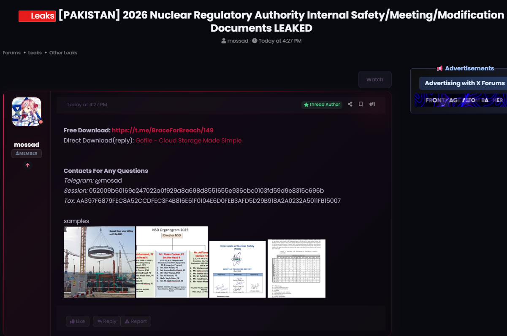The height and width of the screenshot is (336, 507).
Task: Click the share icon in post header
Action: pyautogui.click(x=350, y=104)
